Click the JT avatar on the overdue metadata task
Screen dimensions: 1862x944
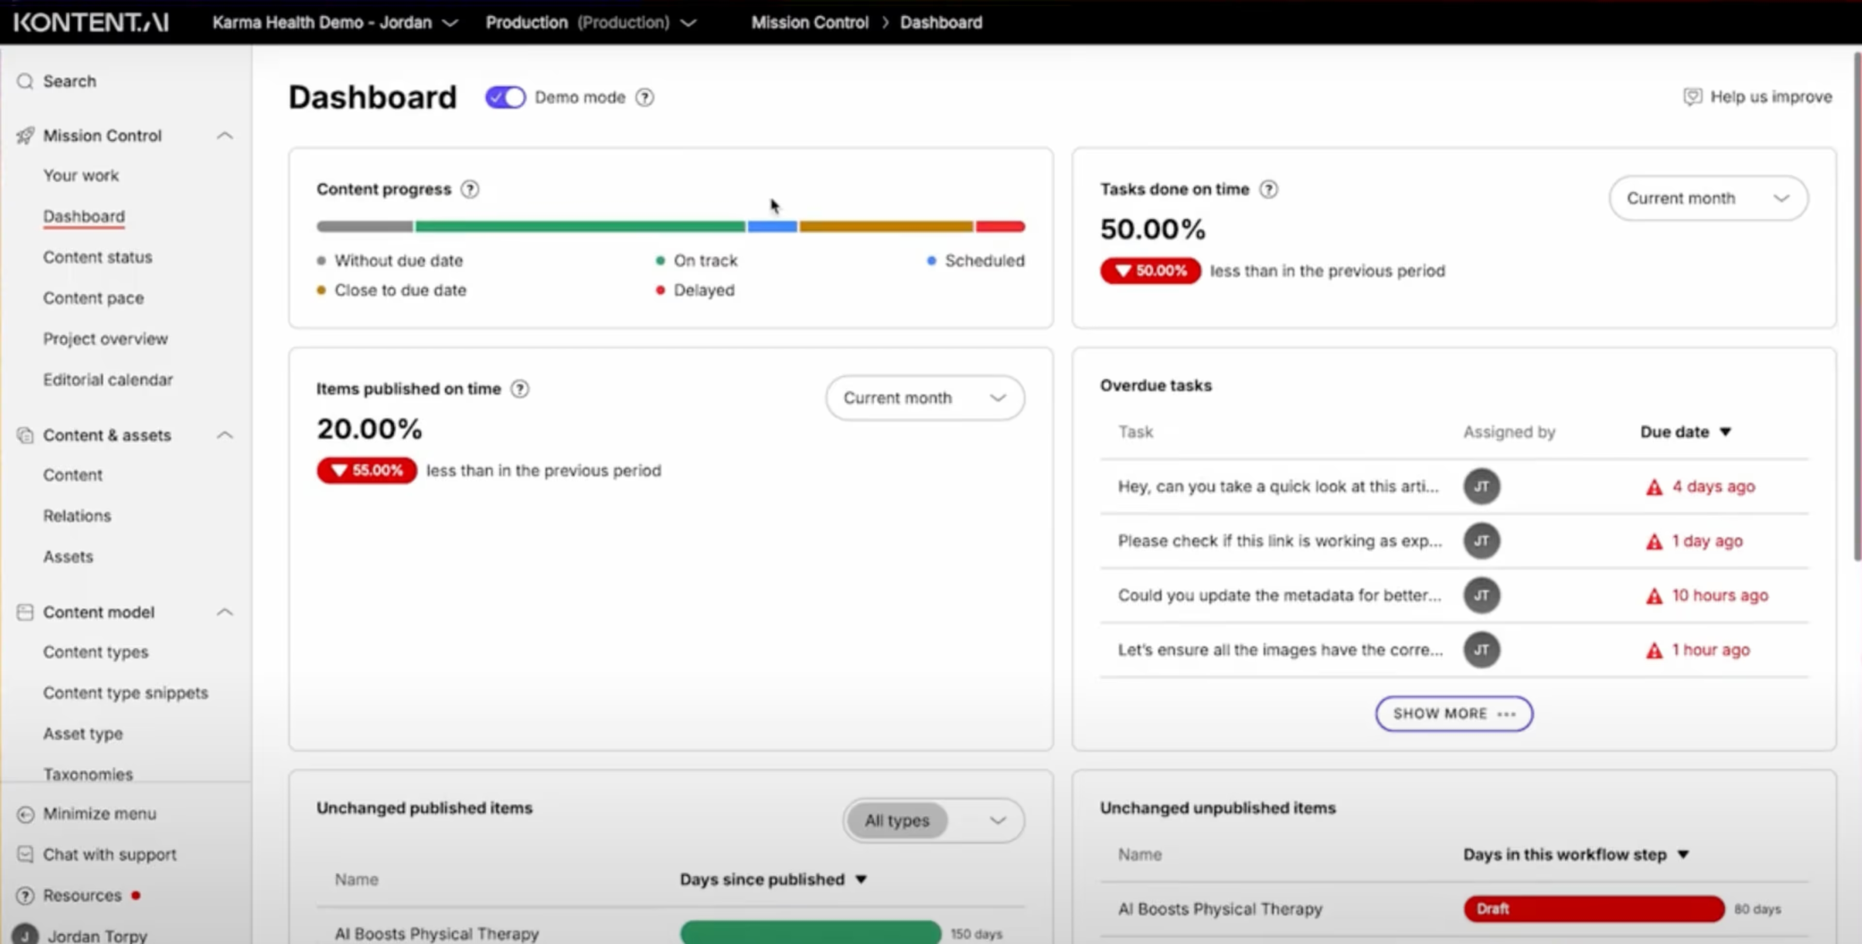coord(1482,595)
